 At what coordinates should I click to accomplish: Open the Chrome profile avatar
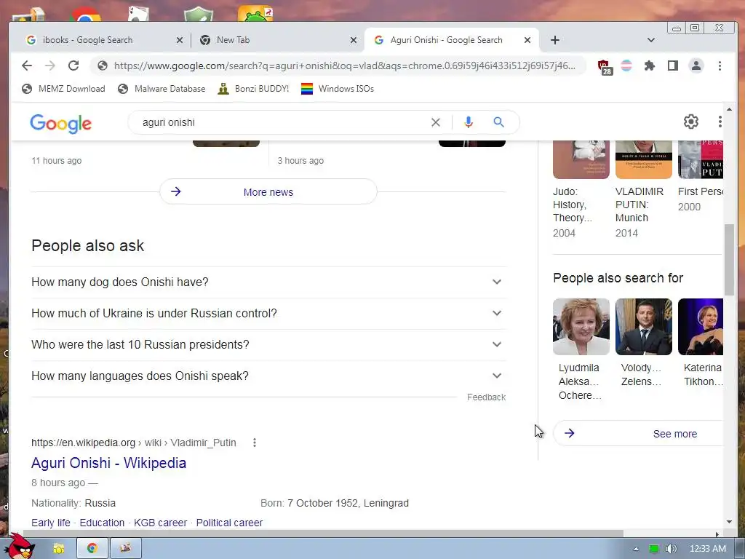pos(696,66)
